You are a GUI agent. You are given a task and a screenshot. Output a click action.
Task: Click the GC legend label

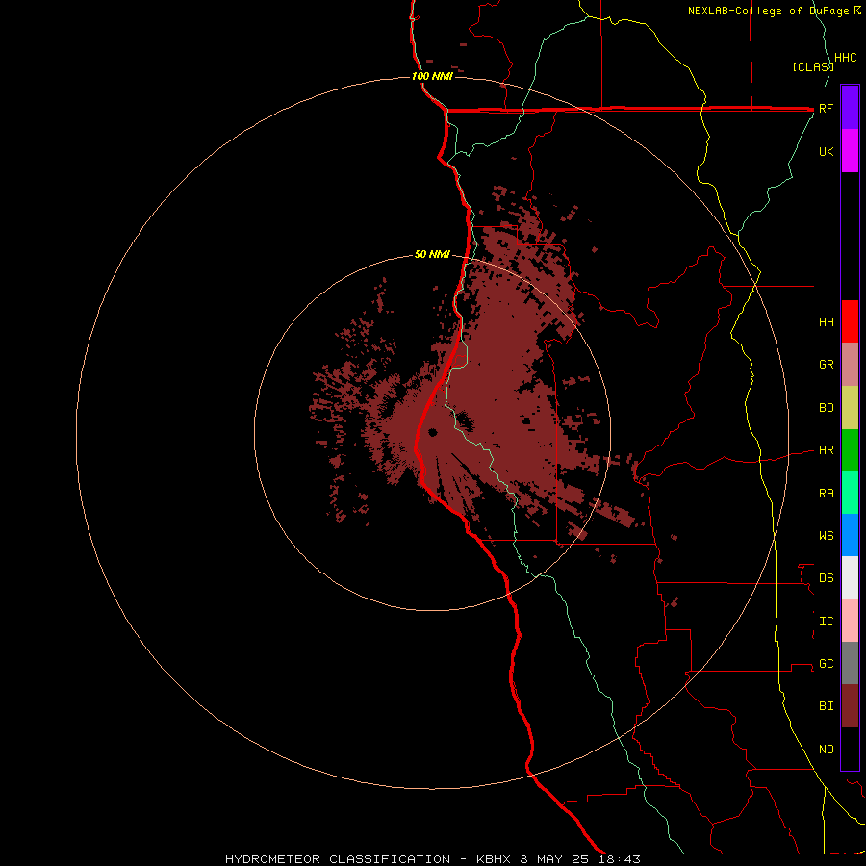[826, 664]
